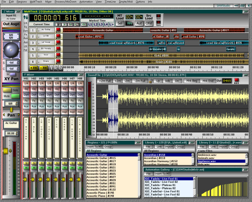Mute channel I-02 in the F Mixer
252x202 pixels.
34,168
